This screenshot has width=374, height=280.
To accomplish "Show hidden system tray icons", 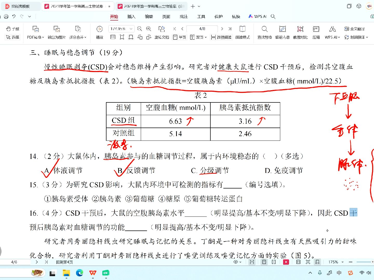I will 310,273.
